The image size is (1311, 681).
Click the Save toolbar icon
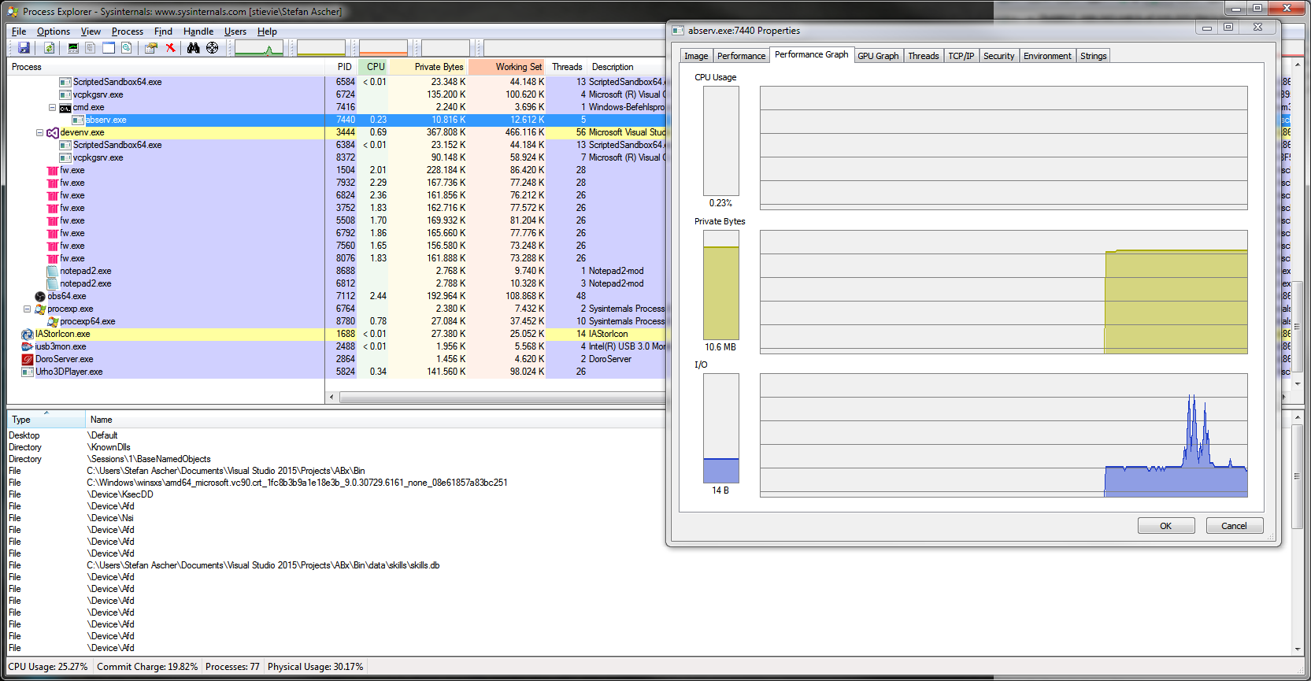[x=24, y=48]
